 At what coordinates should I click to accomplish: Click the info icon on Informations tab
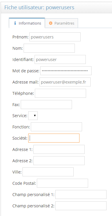15,23
